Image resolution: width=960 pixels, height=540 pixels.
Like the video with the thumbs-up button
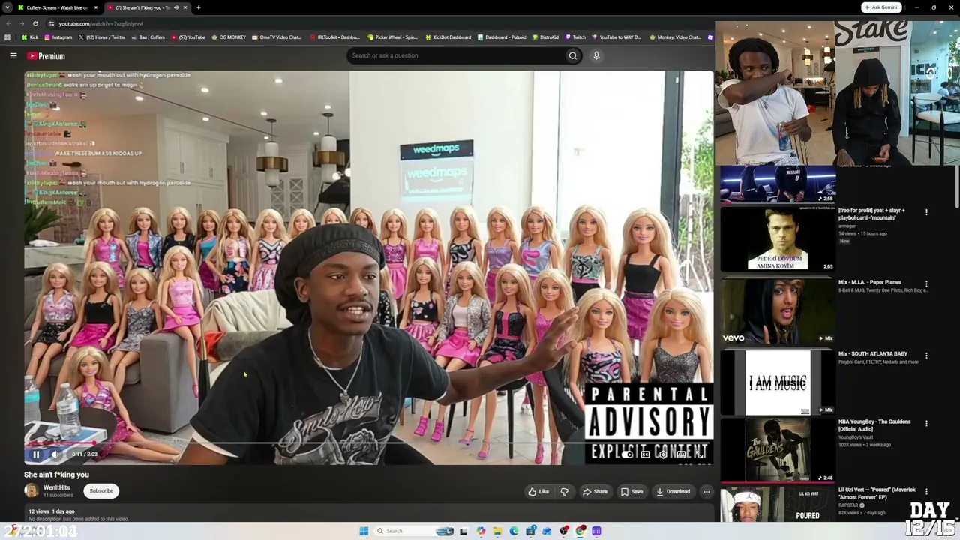coord(538,492)
